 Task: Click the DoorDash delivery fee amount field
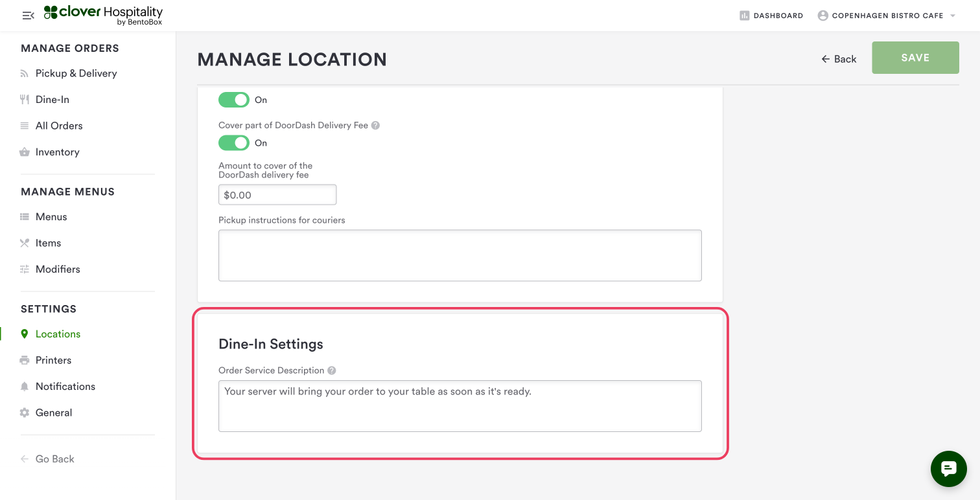[277, 195]
